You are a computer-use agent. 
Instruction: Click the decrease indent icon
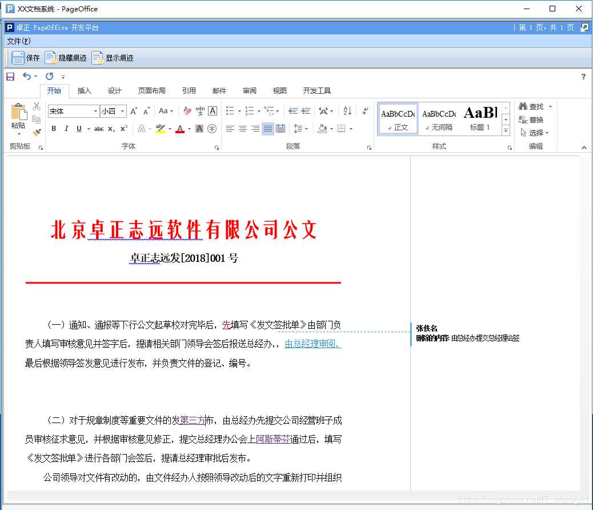point(293,111)
